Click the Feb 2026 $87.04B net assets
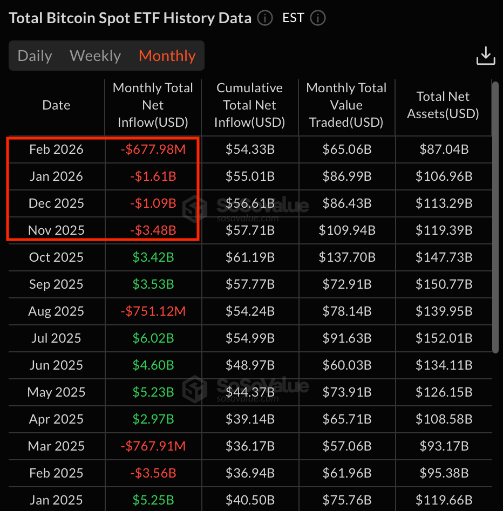 444,149
